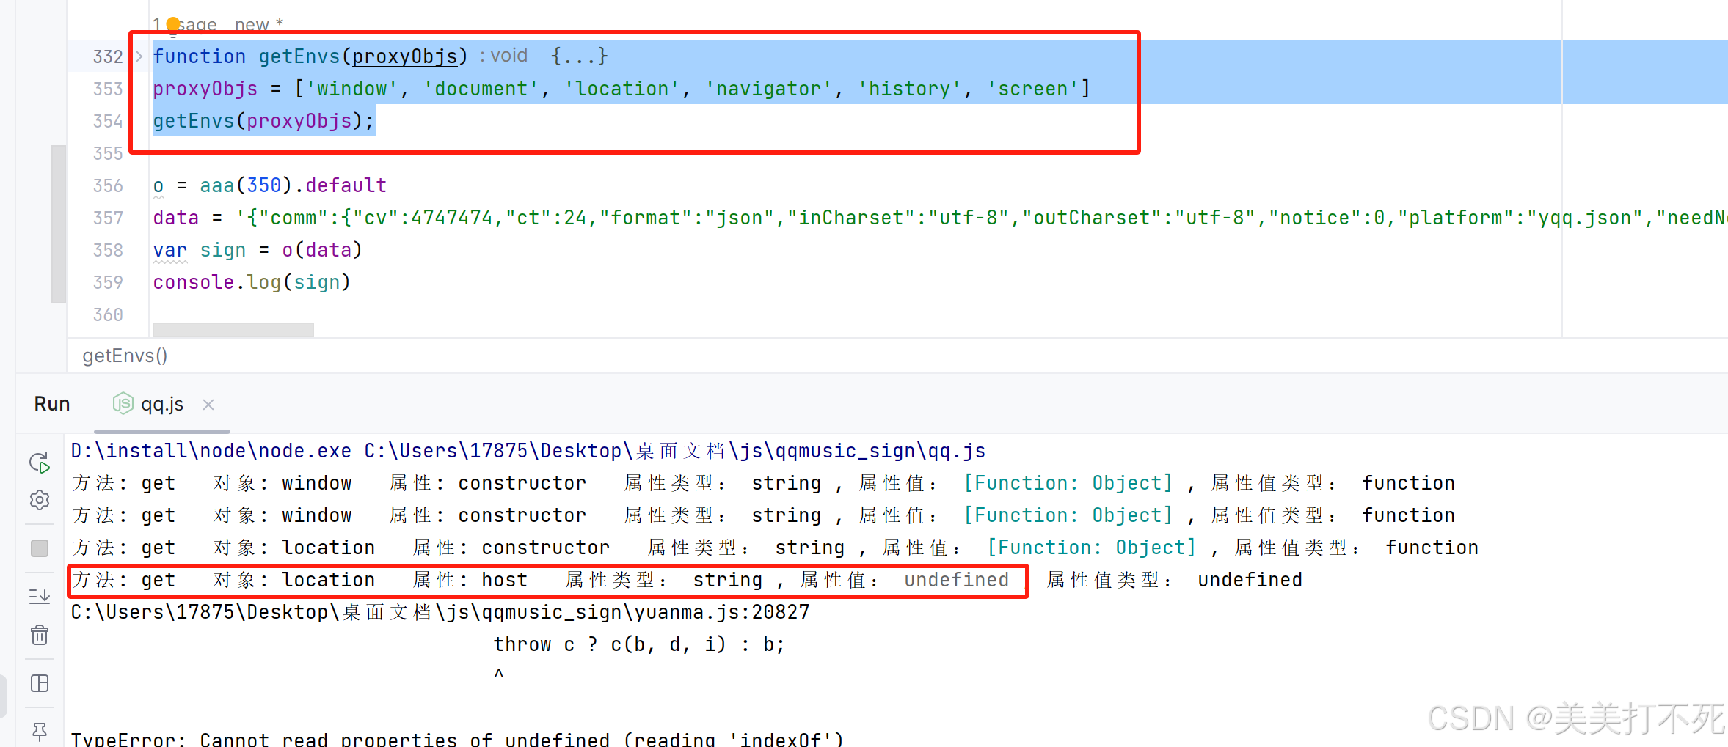Click the getEnvs(proxyObjs); call on line 354
Viewport: 1728px width, 747px height.
pyautogui.click(x=263, y=121)
